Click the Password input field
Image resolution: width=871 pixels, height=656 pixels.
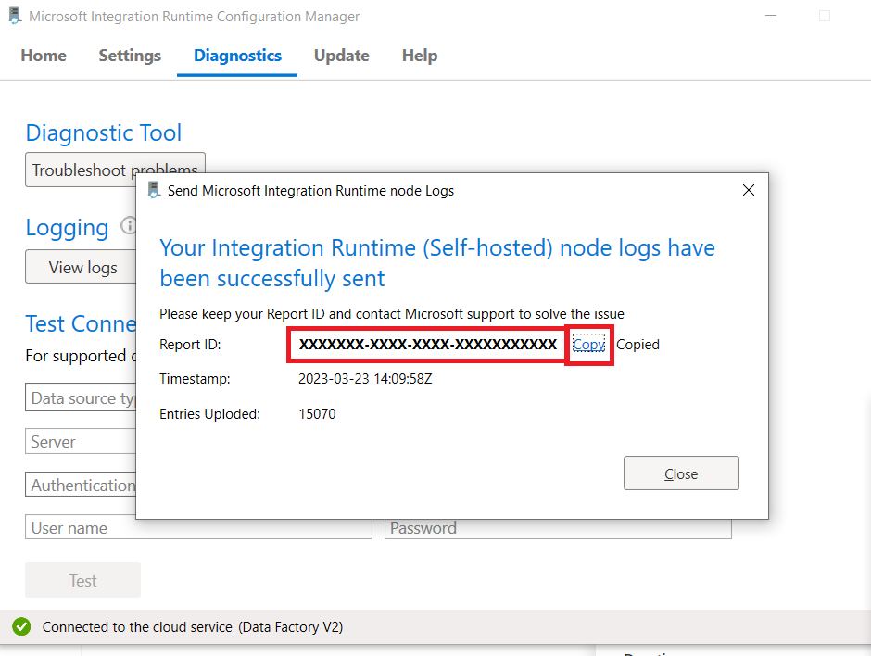558,528
